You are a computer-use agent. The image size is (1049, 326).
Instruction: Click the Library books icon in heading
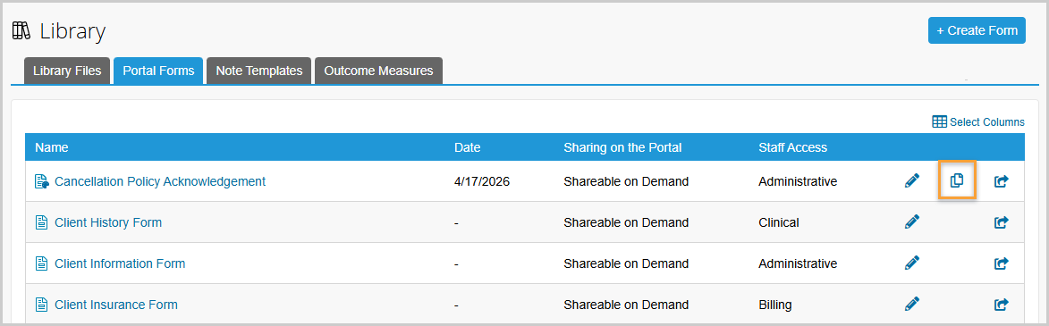point(21,30)
